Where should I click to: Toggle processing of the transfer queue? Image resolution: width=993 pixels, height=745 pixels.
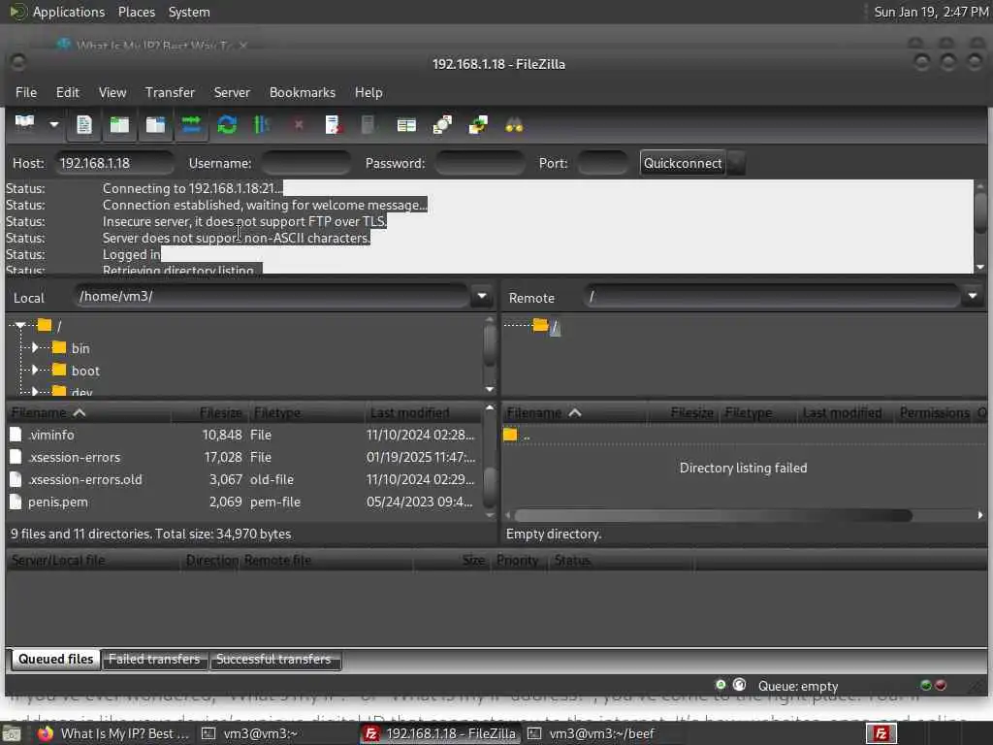click(x=262, y=124)
